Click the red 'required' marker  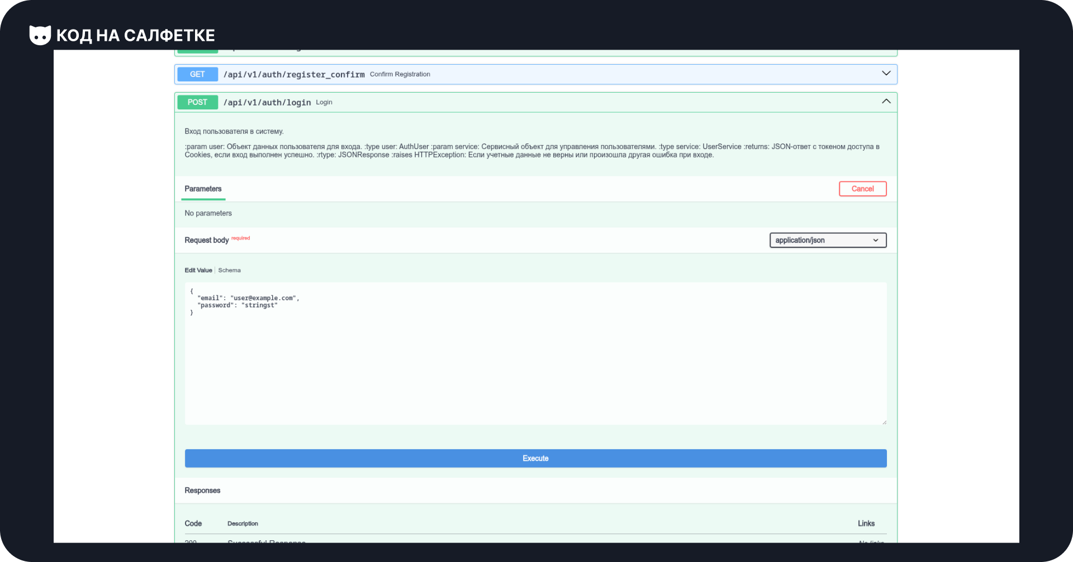(241, 238)
